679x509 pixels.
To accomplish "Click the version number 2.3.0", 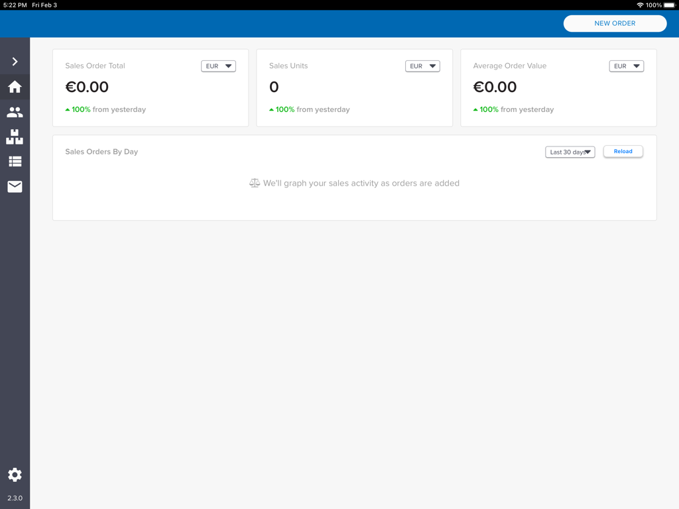I will (x=15, y=498).
